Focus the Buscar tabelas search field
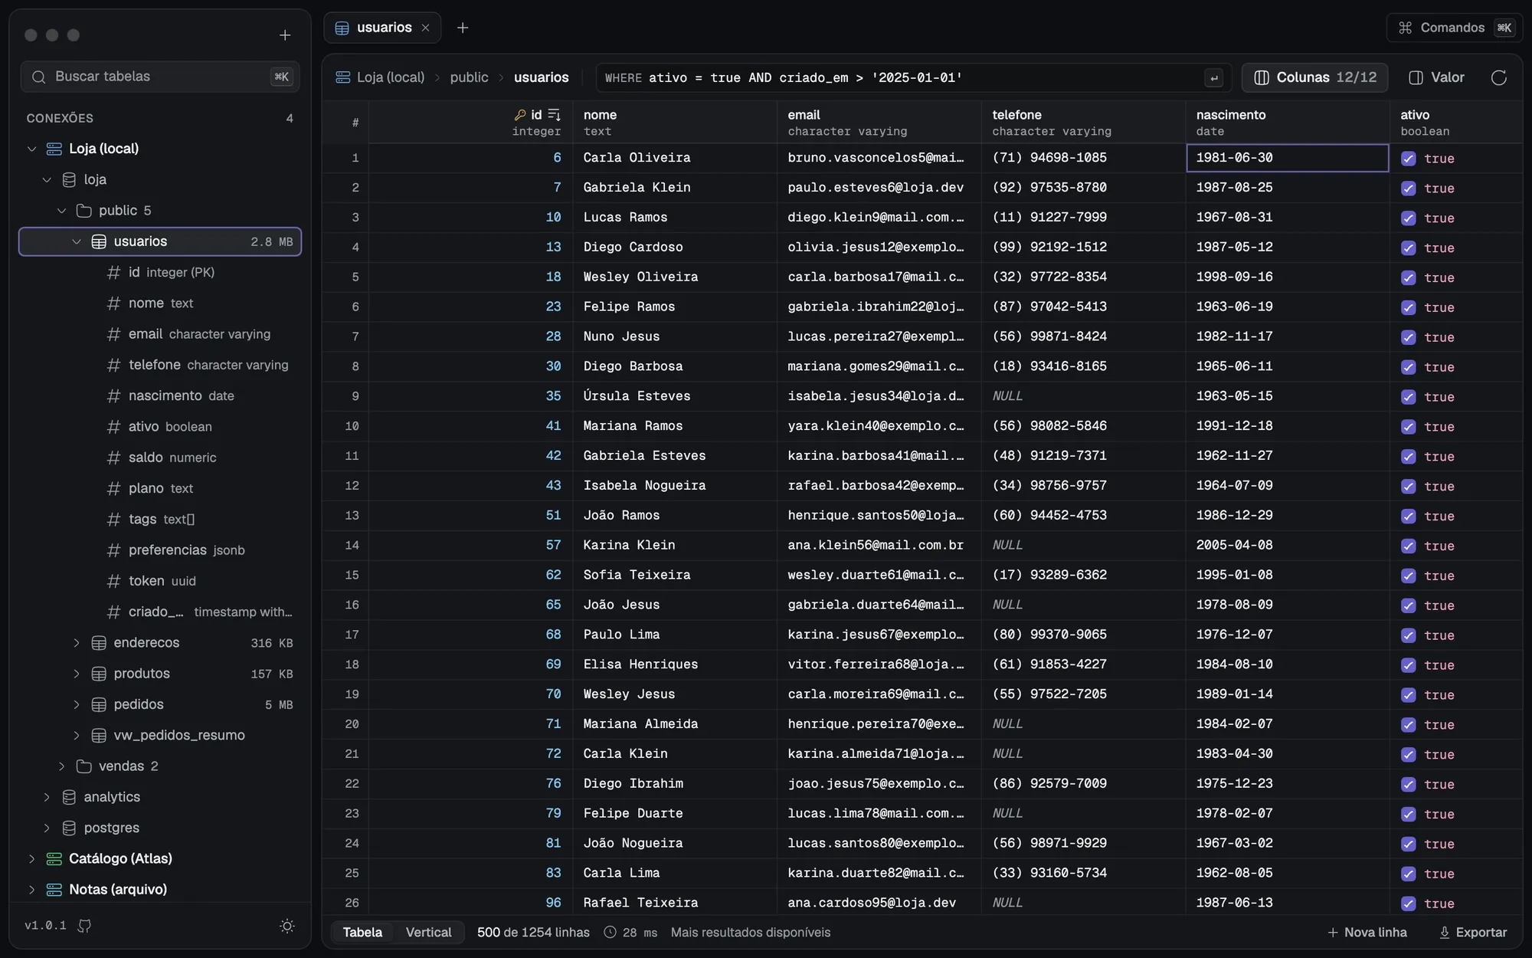The width and height of the screenshot is (1532, 958). [160, 77]
